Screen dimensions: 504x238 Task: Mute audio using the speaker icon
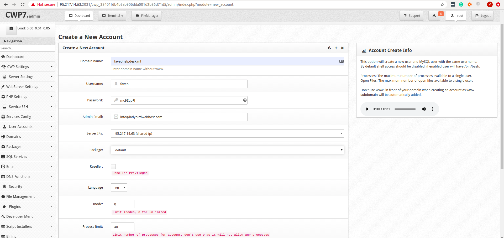pyautogui.click(x=424, y=109)
